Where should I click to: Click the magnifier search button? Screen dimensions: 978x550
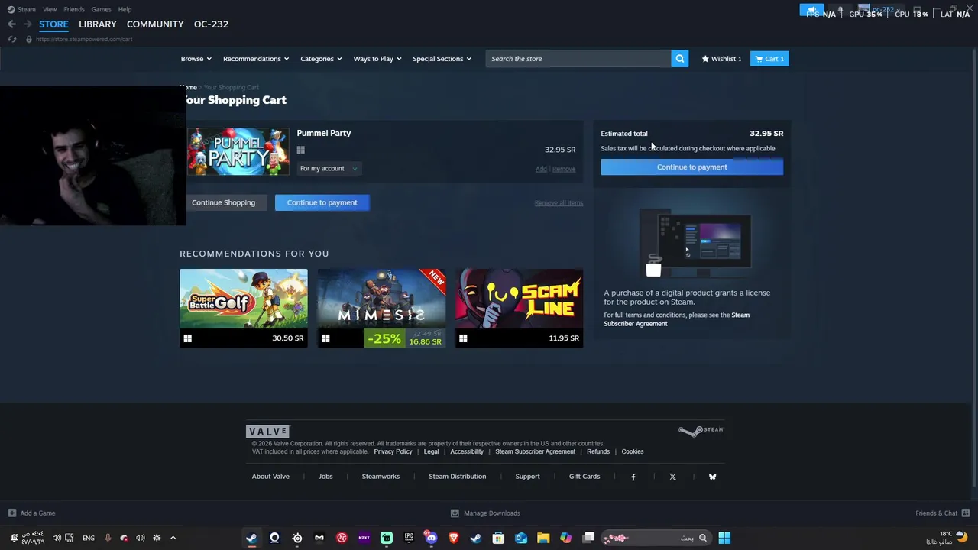(679, 59)
